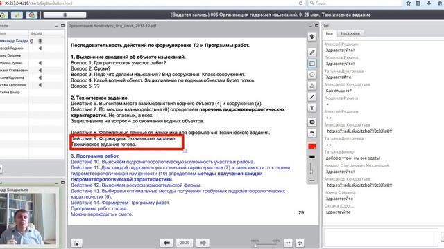The width and height of the screenshot is (444, 249).
Task: Maximize the presentation panel
Action: click(x=316, y=26)
